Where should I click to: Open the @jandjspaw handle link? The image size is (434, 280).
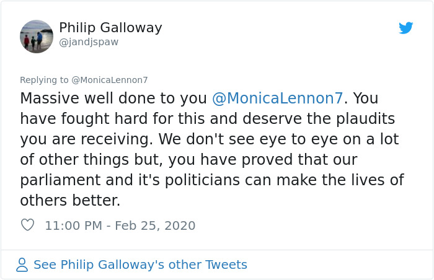(88, 42)
